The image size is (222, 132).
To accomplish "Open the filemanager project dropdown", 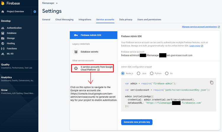I will (50, 3).
